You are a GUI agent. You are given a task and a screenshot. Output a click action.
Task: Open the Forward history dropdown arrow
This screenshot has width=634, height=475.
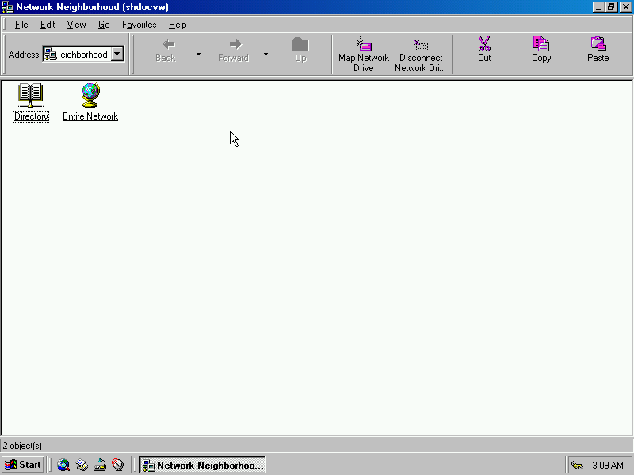[265, 55]
